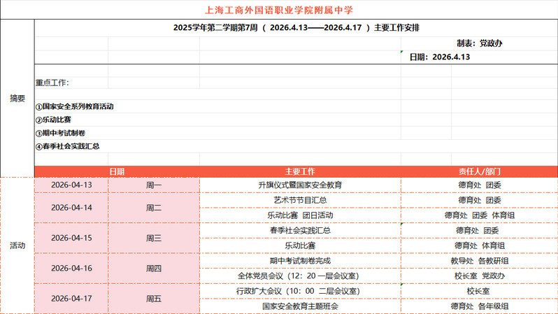Click the 行政扩大会议 meeting cell

(300, 290)
